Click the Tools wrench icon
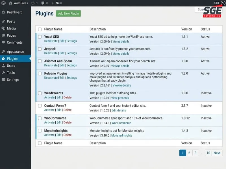Viewport: 226px width, 169px height. pos(3,73)
